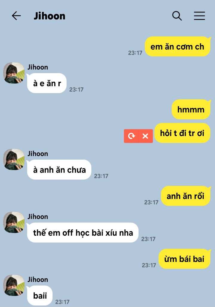Select the "ừm bái bai" bubble
215x307 pixels.
pos(185,259)
